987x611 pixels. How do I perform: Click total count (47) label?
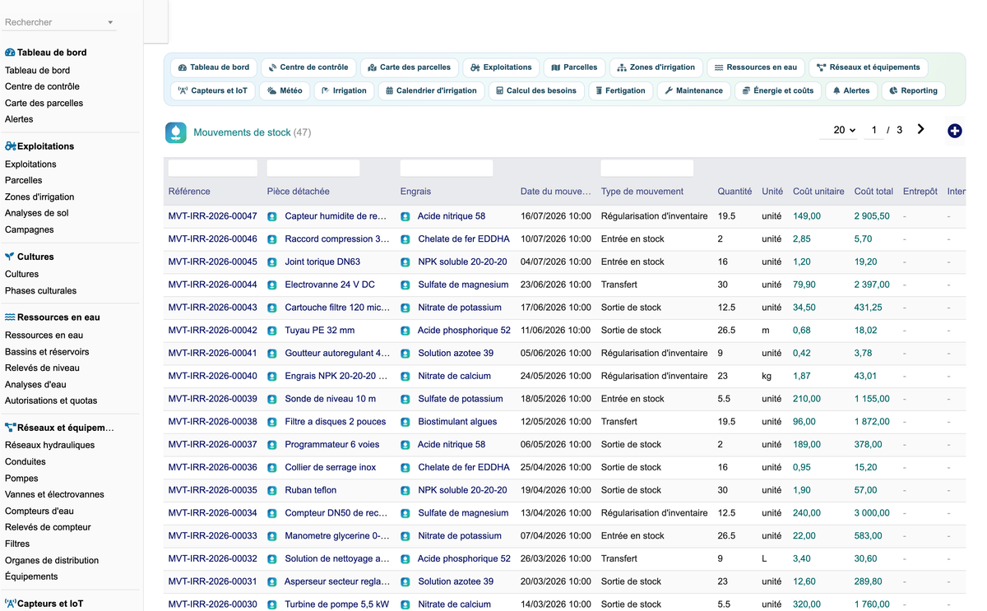303,132
